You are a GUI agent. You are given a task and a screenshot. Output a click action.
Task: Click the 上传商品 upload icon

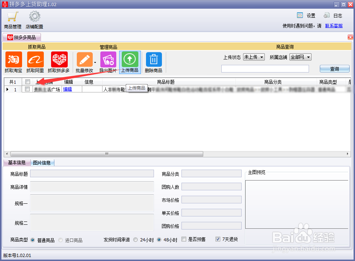tap(130, 59)
